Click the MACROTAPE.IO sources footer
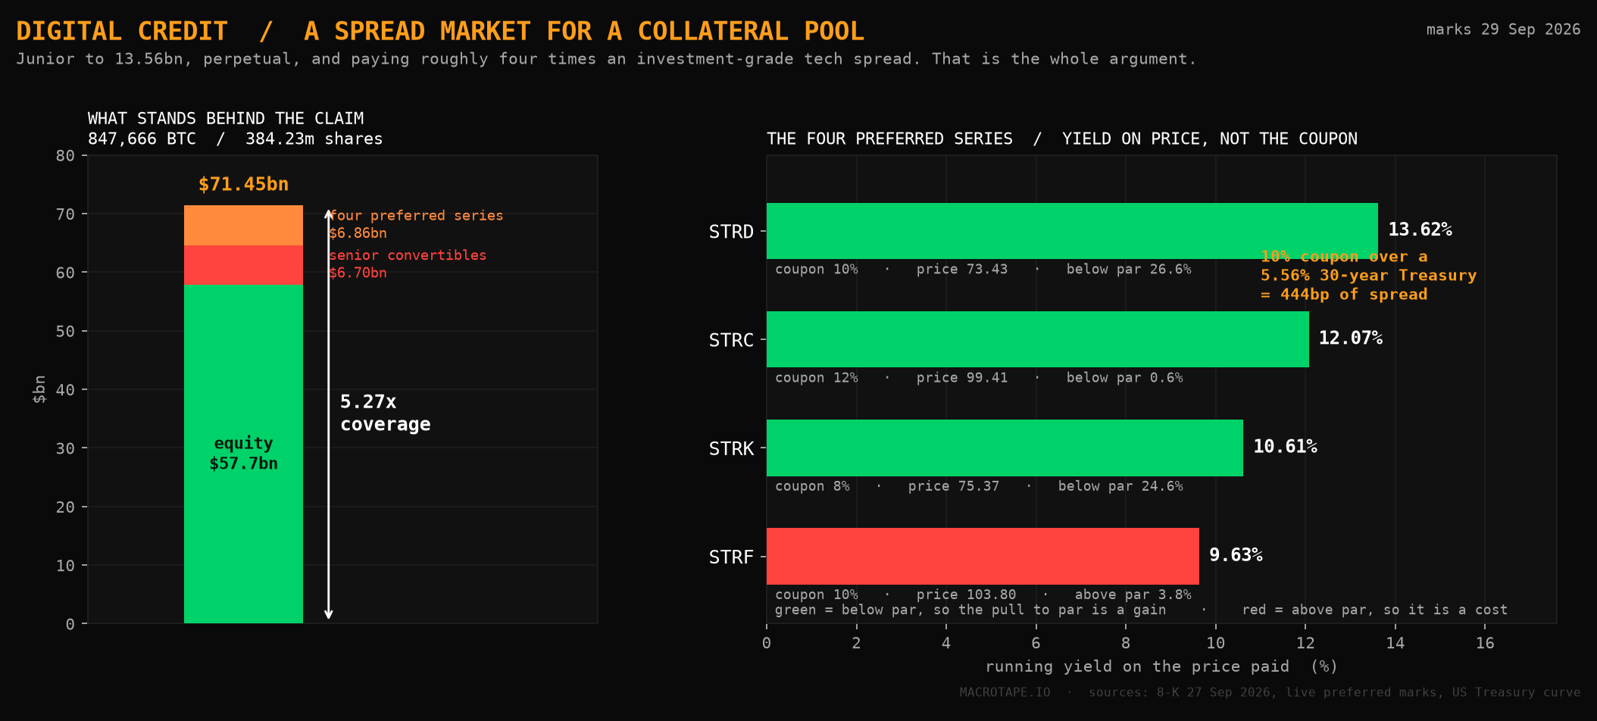Viewport: 1597px width, 721px height. 1270,692
